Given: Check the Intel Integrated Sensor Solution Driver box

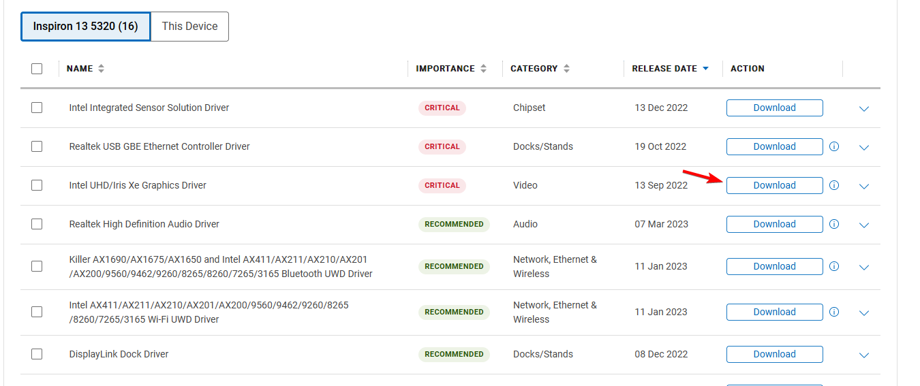Looking at the screenshot, I should [37, 108].
